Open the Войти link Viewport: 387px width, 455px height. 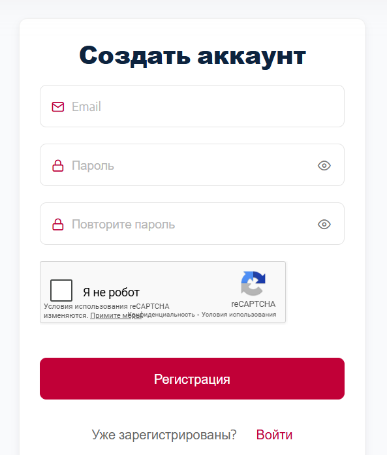pos(274,435)
